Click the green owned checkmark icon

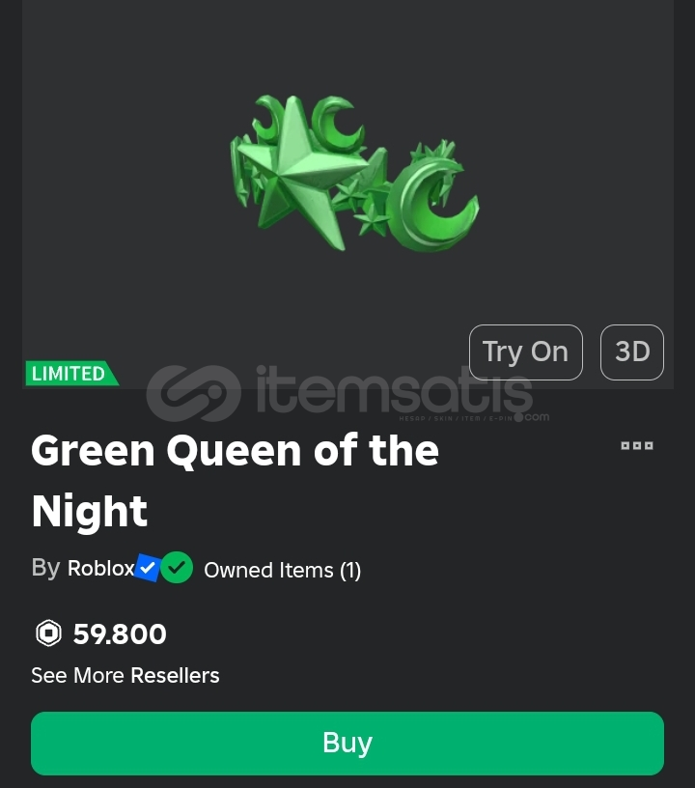[177, 568]
